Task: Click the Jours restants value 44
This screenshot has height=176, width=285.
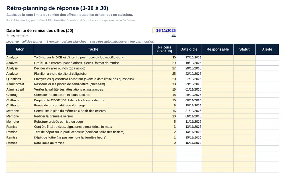Action: tap(174, 36)
